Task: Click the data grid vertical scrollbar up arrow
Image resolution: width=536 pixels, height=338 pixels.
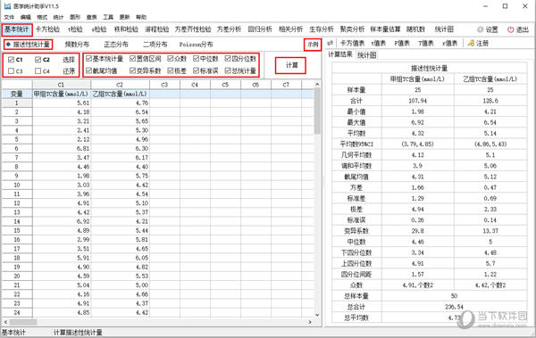Action: pos(317,84)
